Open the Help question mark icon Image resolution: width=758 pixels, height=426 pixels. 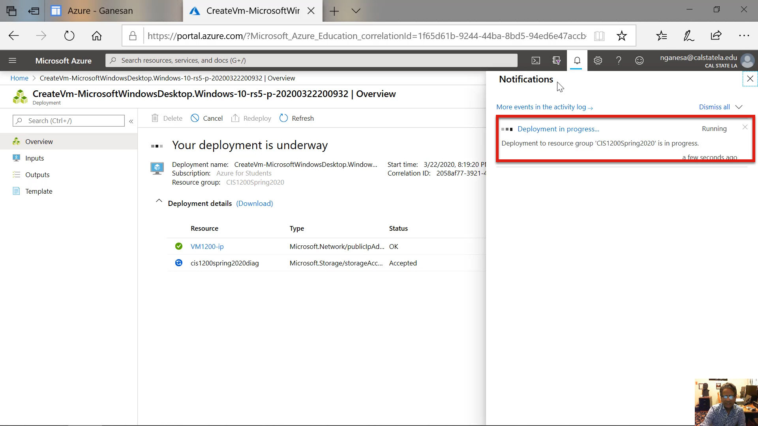pyautogui.click(x=619, y=60)
